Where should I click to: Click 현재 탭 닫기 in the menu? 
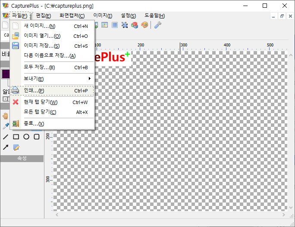point(41,102)
